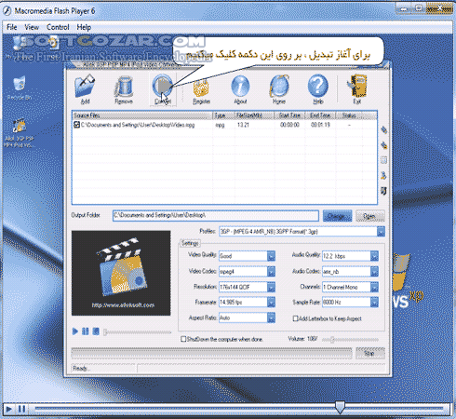Click the Volume slider handle
The image size is (456, 419).
332,339
